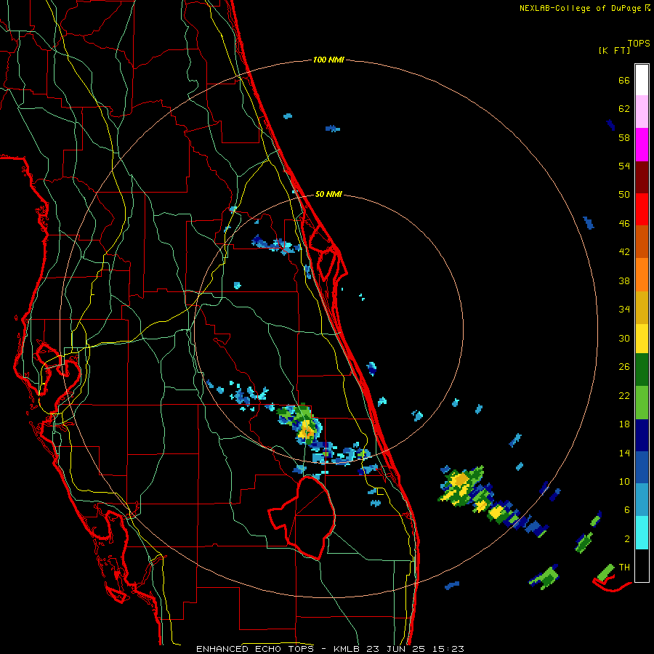Click the navy 22K FT legend swatch
The image size is (654, 654).
pyautogui.click(x=642, y=435)
